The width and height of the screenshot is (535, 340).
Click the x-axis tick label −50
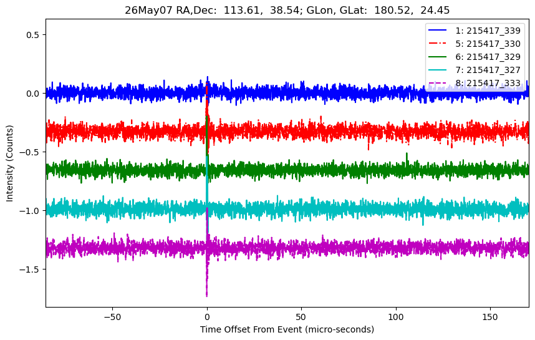point(113,317)
